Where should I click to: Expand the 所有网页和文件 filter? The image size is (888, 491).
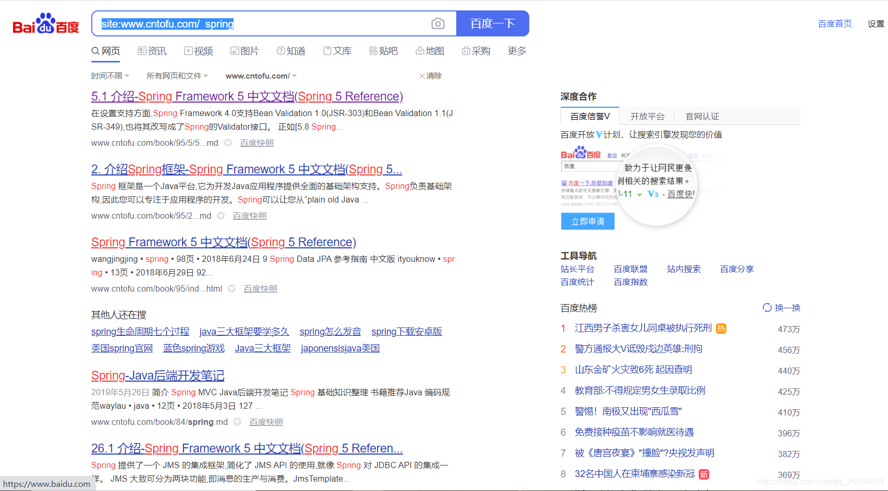point(177,76)
